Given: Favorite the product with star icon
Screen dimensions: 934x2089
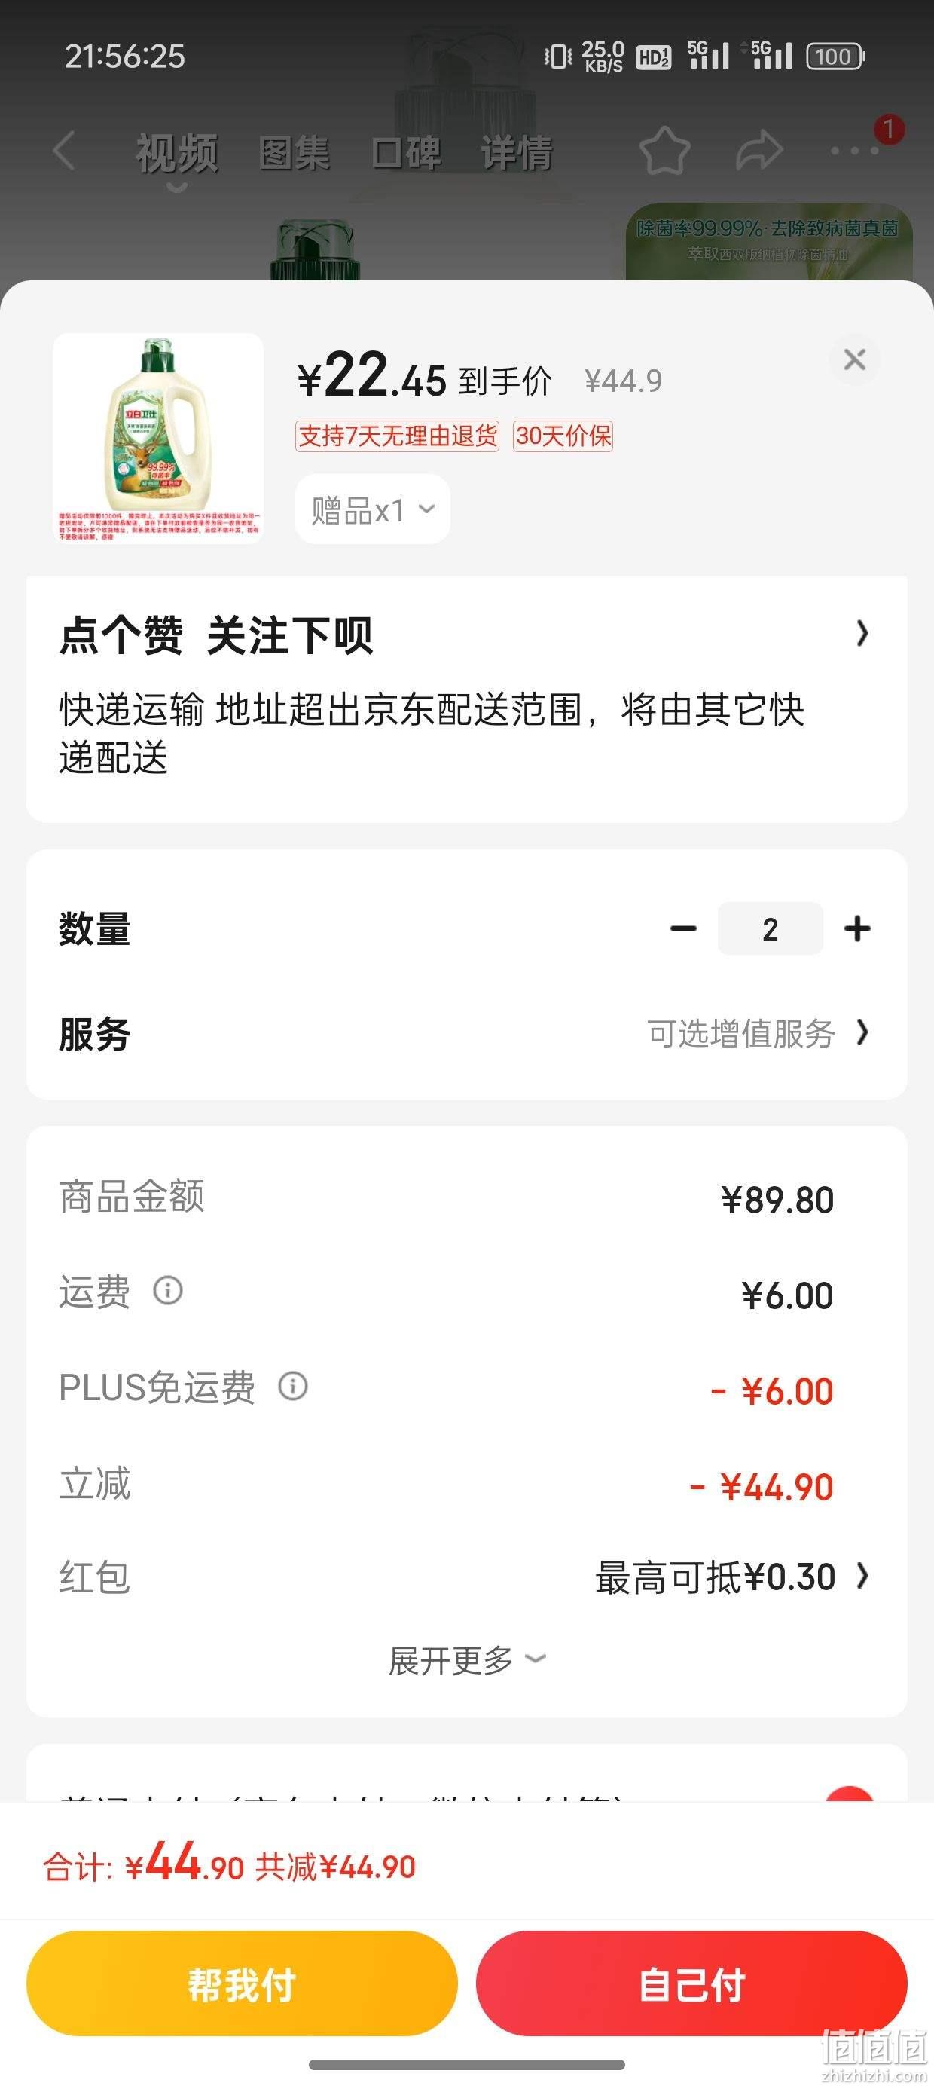Looking at the screenshot, I should point(665,151).
